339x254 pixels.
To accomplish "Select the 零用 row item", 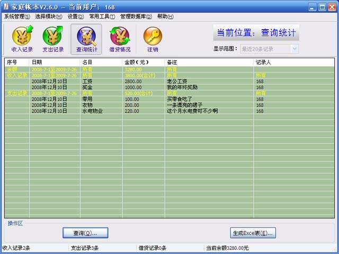I will (87, 99).
